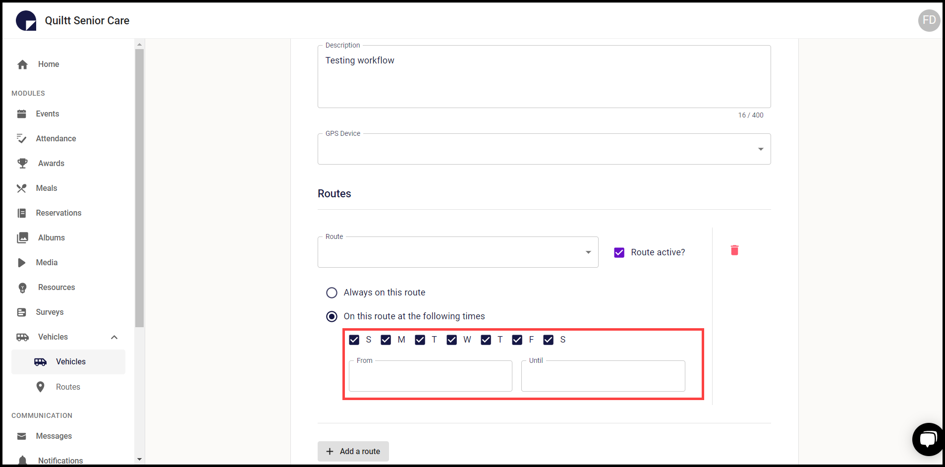Click the FD user avatar
Viewport: 945px width, 467px height.
929,20
